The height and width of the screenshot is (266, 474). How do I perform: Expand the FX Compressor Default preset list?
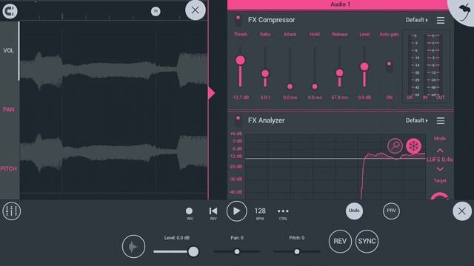click(x=416, y=20)
